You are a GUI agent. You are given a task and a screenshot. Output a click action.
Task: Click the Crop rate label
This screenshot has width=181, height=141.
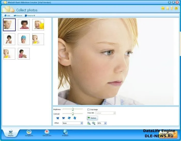(90, 113)
